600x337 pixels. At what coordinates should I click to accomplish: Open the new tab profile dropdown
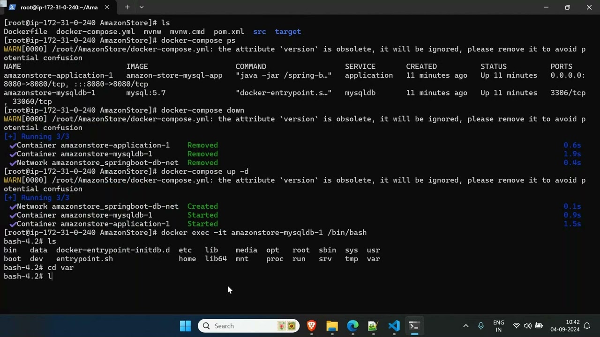click(142, 7)
